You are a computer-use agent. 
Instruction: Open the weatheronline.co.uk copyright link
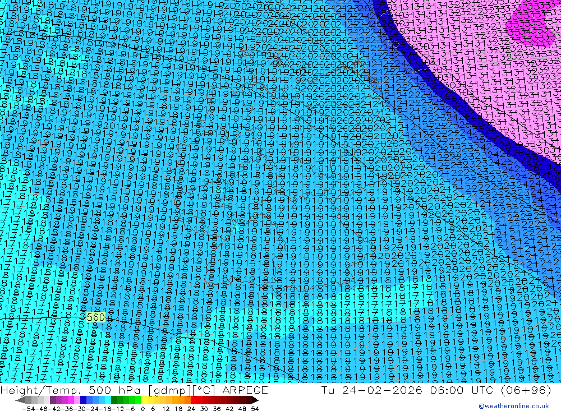(x=513, y=405)
